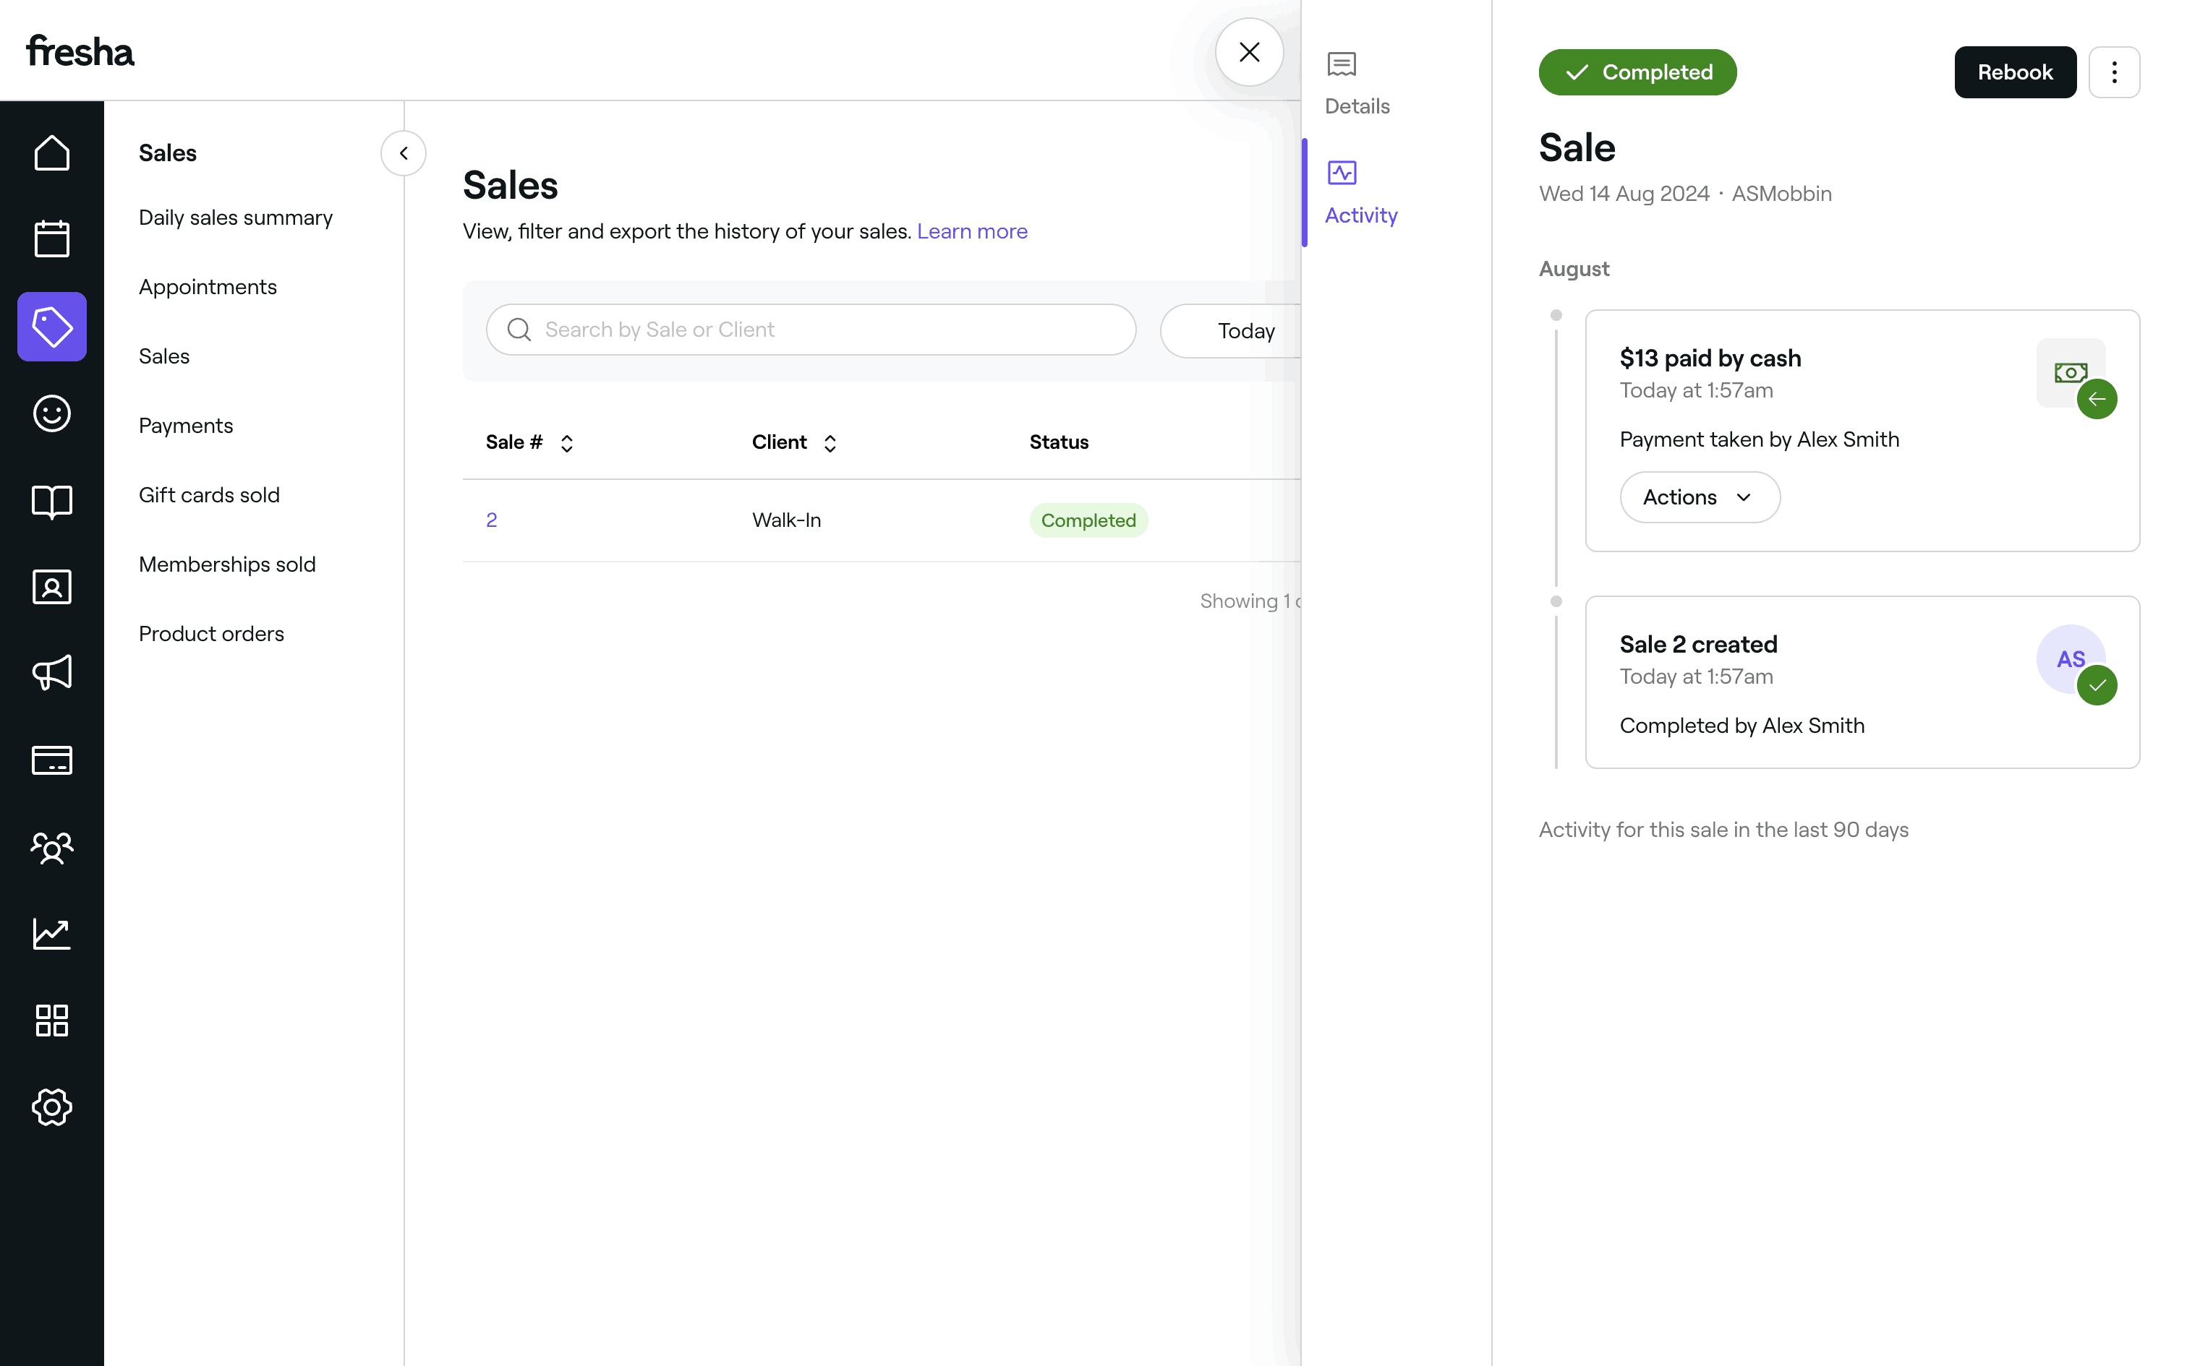Open the three-dot more options menu
Image resolution: width=2187 pixels, height=1366 pixels.
pyautogui.click(x=2114, y=72)
